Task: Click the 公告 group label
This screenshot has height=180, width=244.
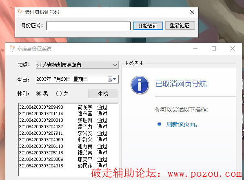Action: point(134,63)
